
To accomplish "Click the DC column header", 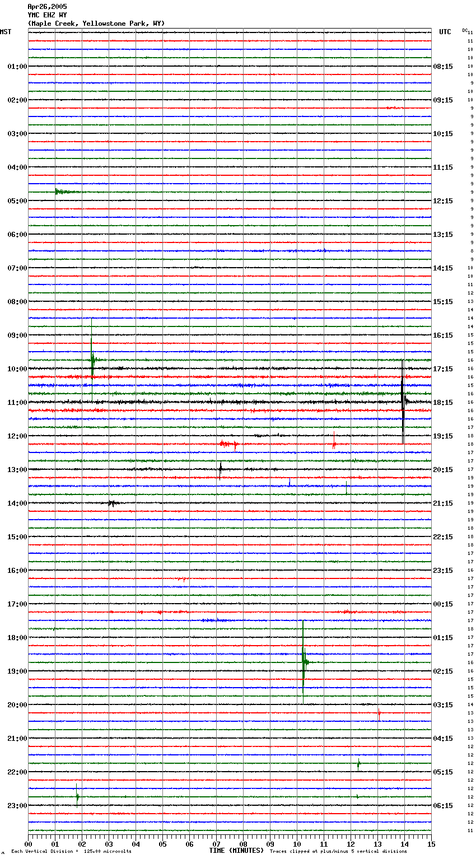I will pyautogui.click(x=465, y=30).
